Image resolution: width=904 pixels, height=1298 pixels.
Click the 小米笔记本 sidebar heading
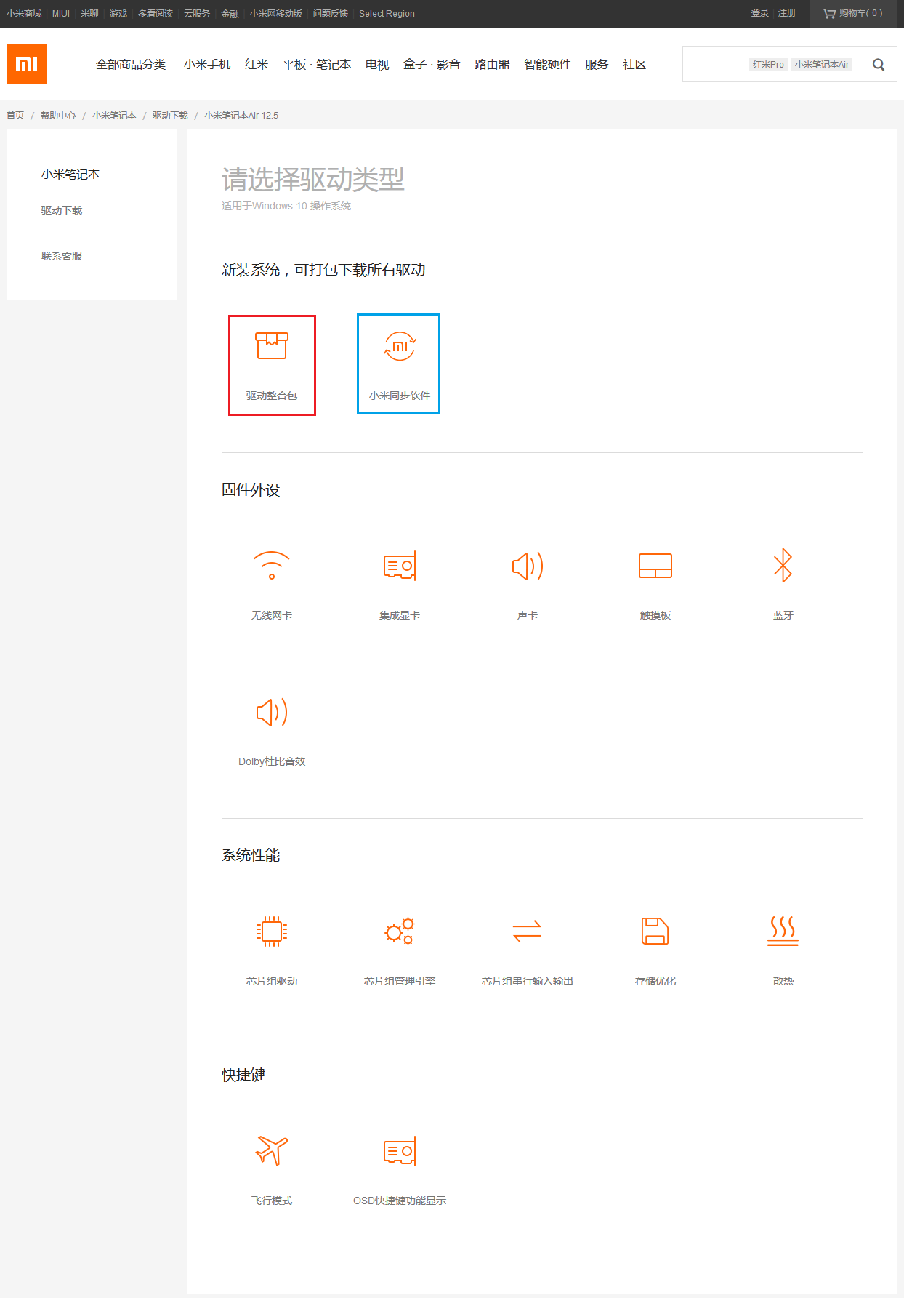tap(70, 175)
